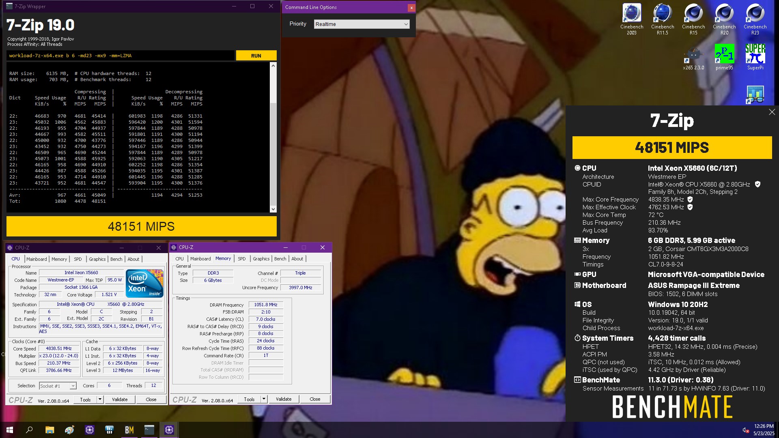779x438 pixels.
Task: Switch to Memory tab in left CPU-Z
Action: tap(59, 259)
